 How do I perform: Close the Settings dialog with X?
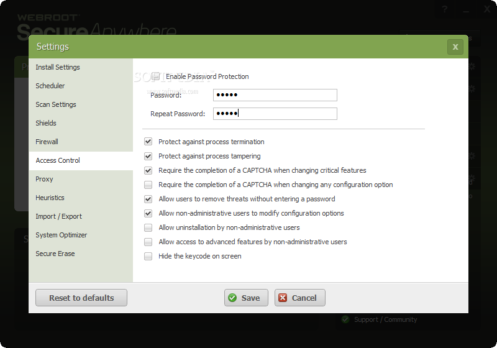point(455,47)
